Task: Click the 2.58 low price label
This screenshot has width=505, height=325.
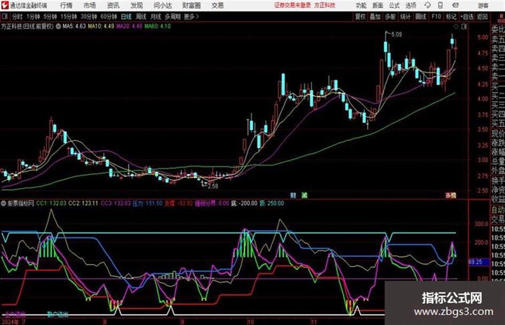Action: click(213, 186)
